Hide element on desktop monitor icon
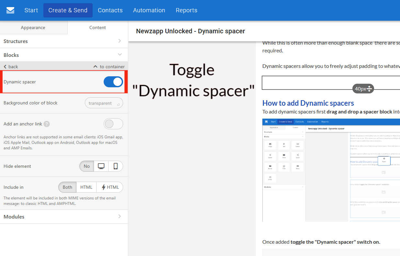This screenshot has height=256, width=400. (101, 166)
